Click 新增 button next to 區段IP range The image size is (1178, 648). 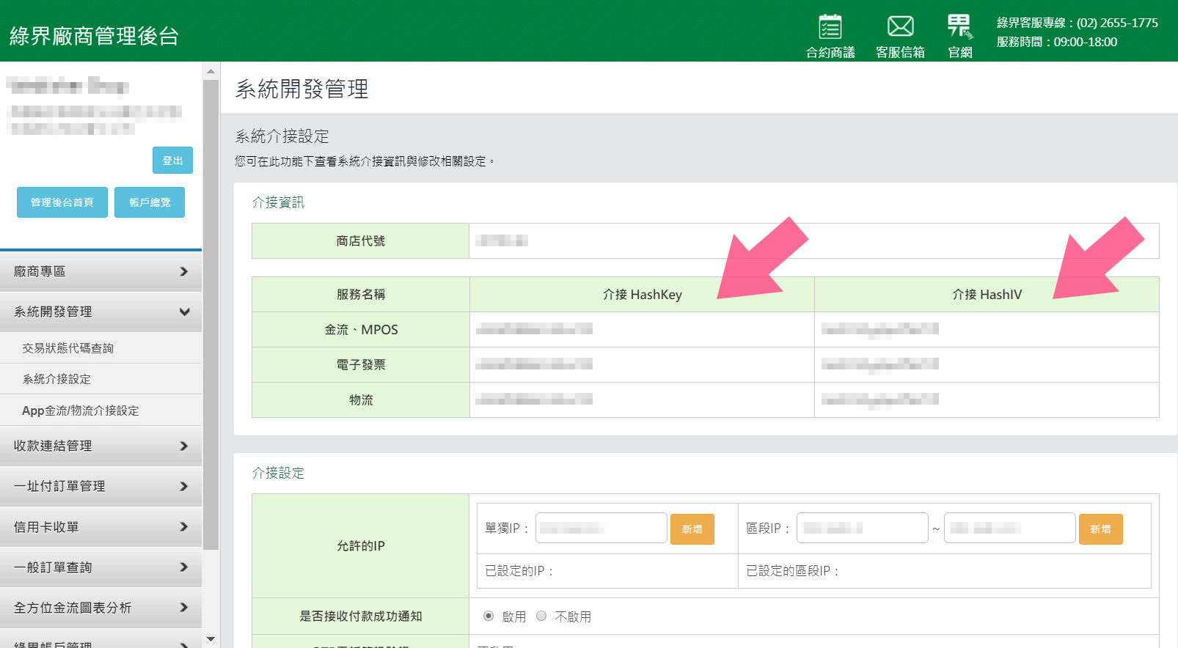[x=1100, y=529]
